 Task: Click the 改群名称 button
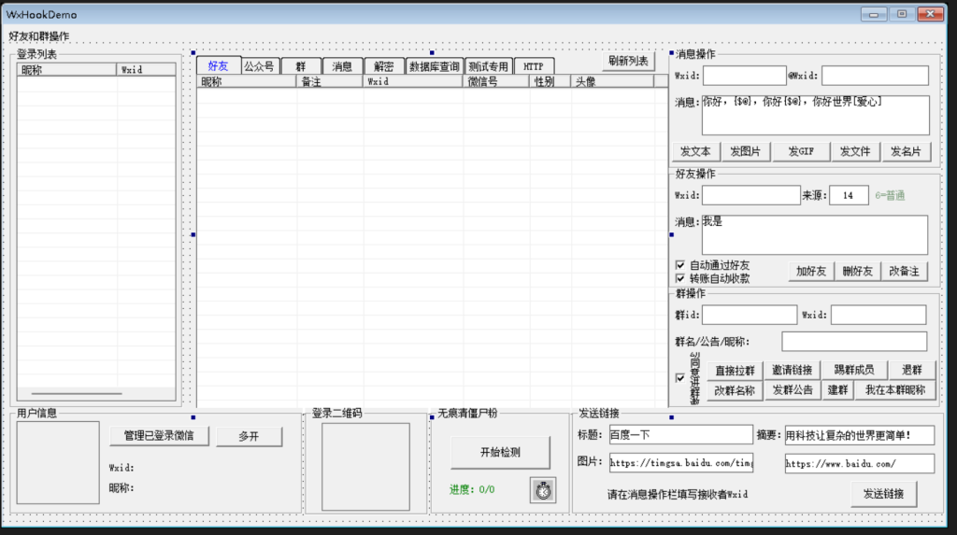coord(735,390)
